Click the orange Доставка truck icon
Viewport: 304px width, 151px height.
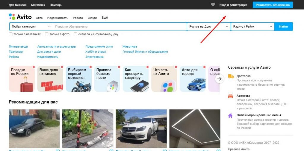[x=231, y=76]
